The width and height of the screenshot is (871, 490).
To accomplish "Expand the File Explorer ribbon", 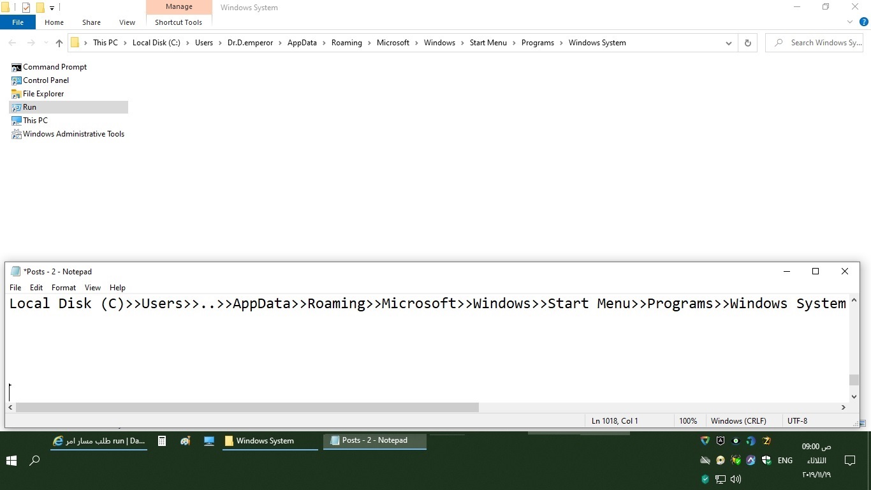I will click(850, 22).
